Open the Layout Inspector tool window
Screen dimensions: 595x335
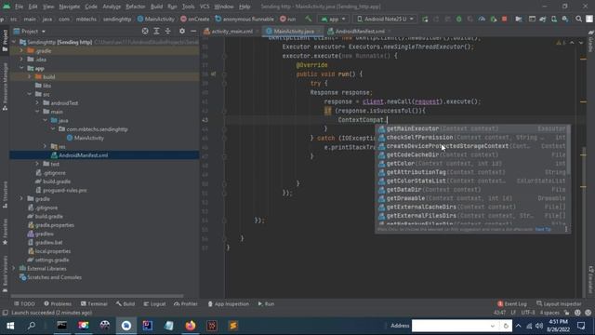pos(559,304)
